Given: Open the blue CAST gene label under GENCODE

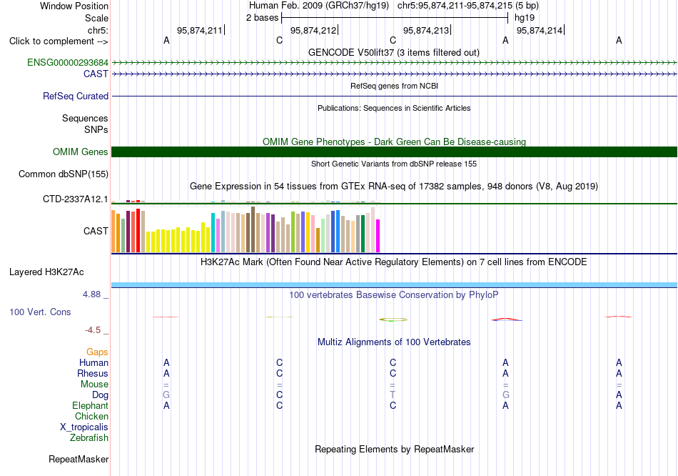Looking at the screenshot, I should pyautogui.click(x=96, y=74).
